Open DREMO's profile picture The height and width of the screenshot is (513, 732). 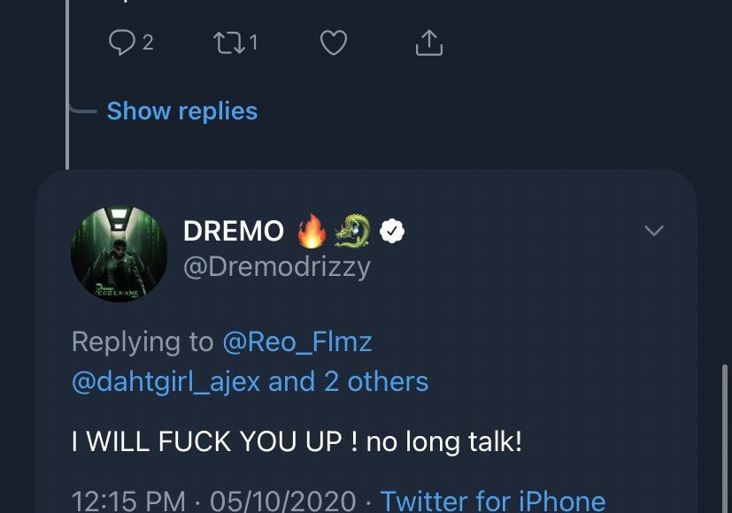click(119, 254)
